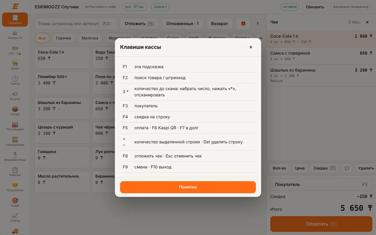Image resolution: width=376 pixels, height=235 pixels.
Task: Click the Обновить button
Action: [x=315, y=7]
